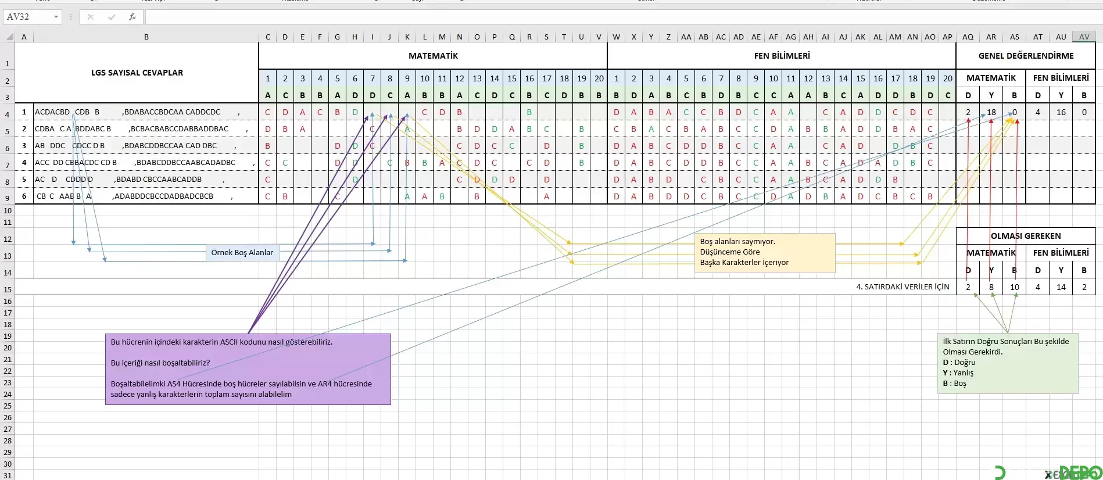Screen dimensions: 1103x480
Task: Select the wide FEN BİLİMLERİ header above column AF
Action: tap(782, 56)
